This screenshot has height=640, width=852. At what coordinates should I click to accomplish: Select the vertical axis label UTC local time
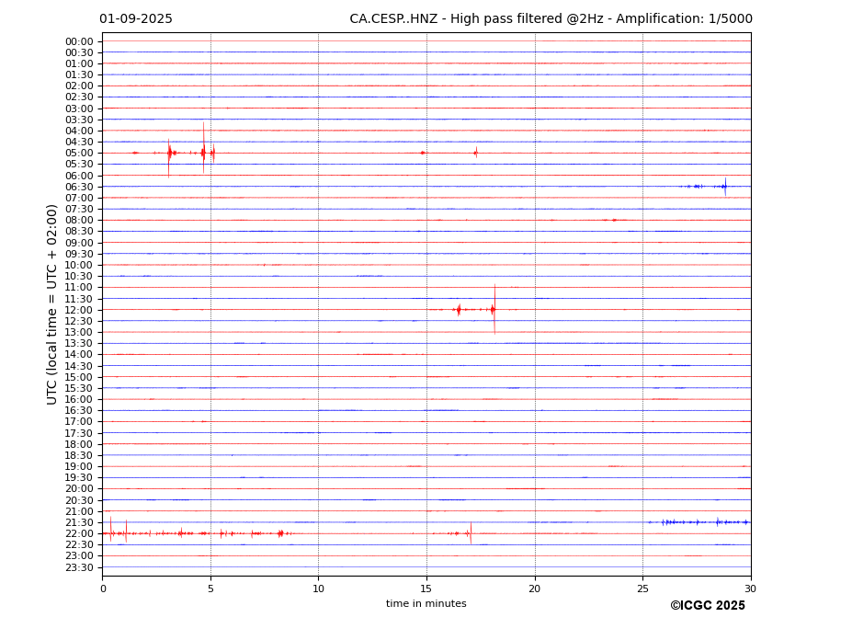(51, 304)
